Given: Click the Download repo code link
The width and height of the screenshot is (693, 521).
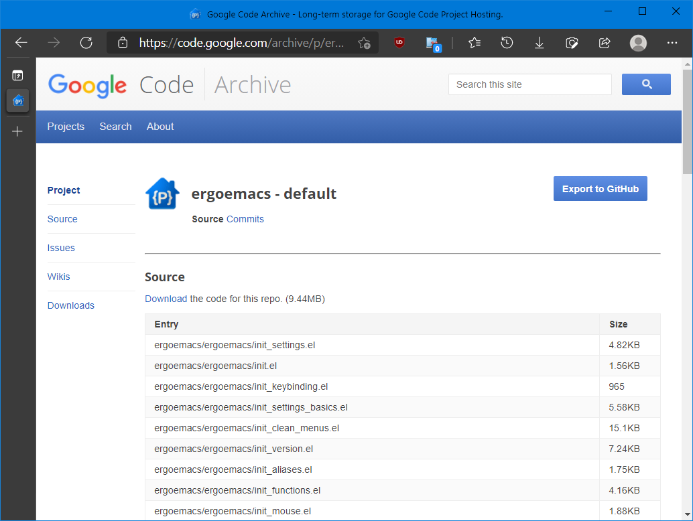Looking at the screenshot, I should [x=166, y=299].
